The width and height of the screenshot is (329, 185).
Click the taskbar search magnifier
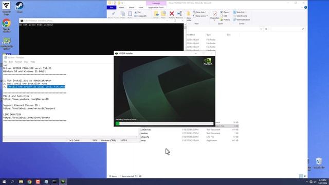pos(12,181)
